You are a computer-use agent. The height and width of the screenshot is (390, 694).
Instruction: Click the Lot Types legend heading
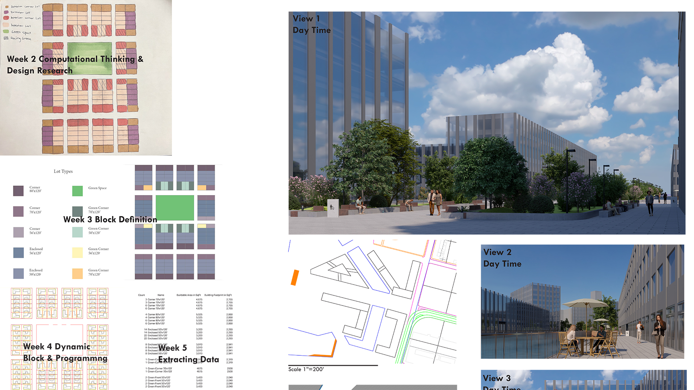click(63, 171)
